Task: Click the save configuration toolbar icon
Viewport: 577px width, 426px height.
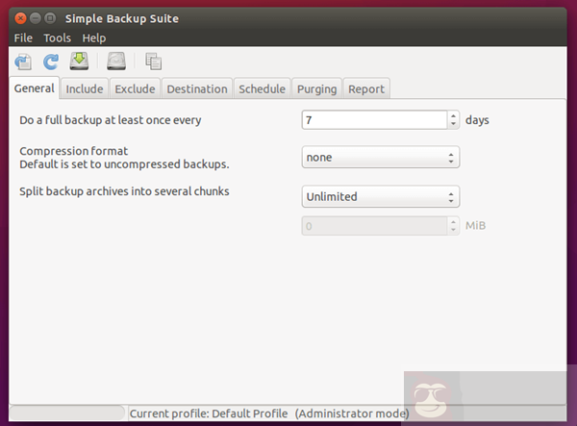Action: click(23, 62)
